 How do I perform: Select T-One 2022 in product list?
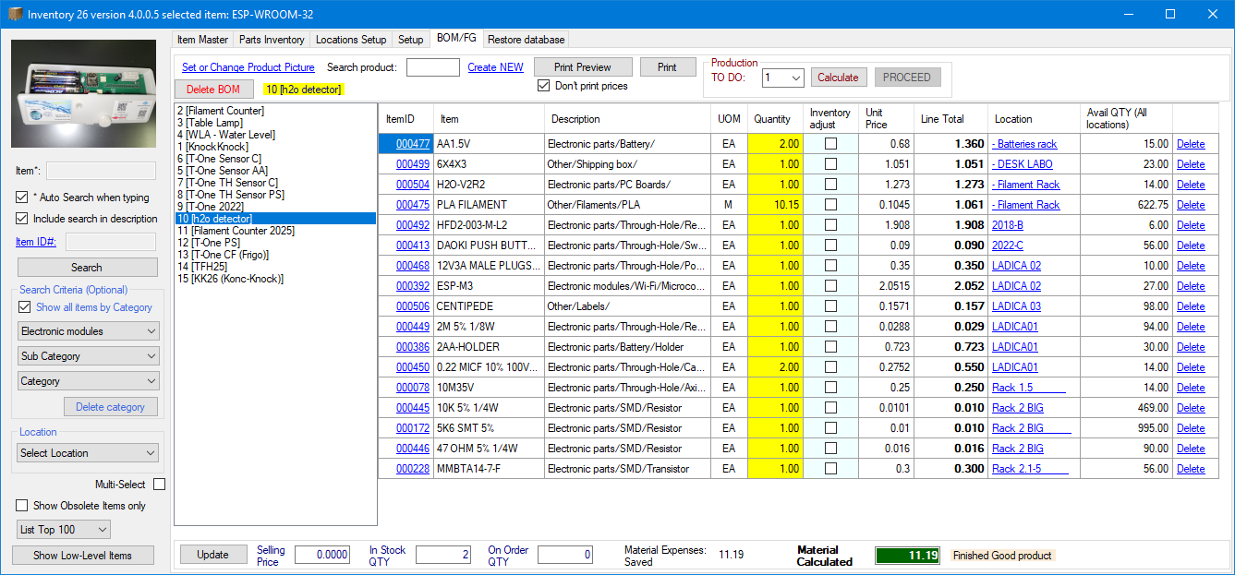pos(209,207)
